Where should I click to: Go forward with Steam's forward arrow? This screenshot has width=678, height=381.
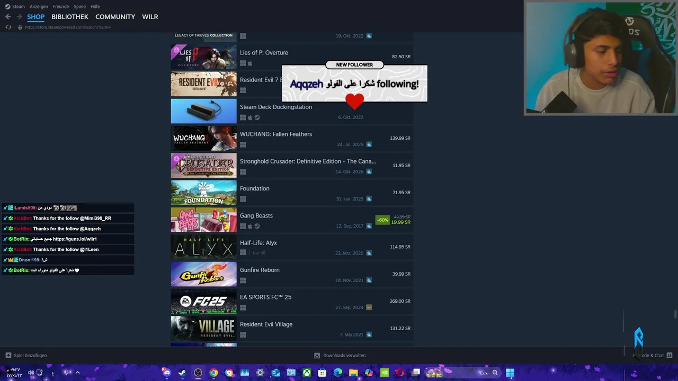click(20, 17)
